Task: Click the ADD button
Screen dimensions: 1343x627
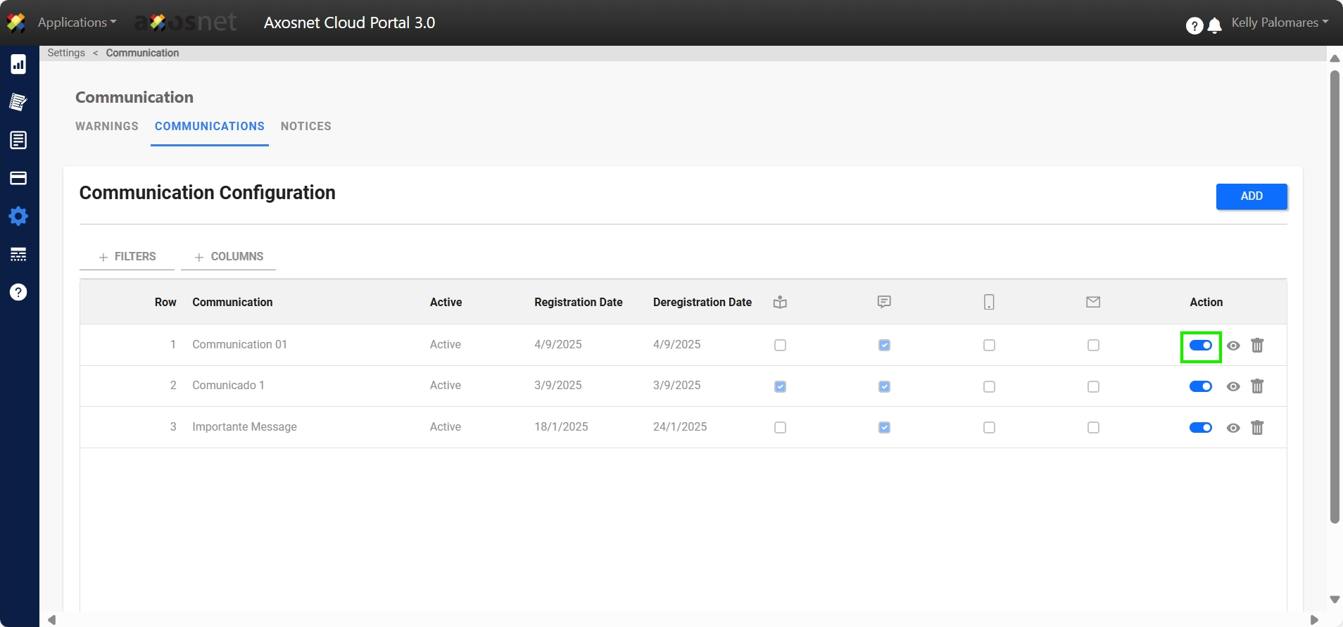Action: [x=1251, y=196]
